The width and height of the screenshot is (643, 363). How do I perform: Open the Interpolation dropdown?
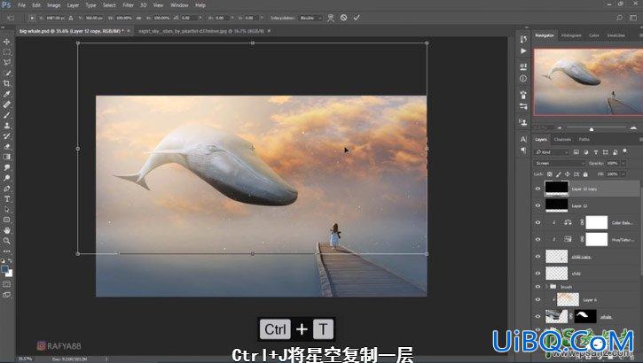coord(310,18)
